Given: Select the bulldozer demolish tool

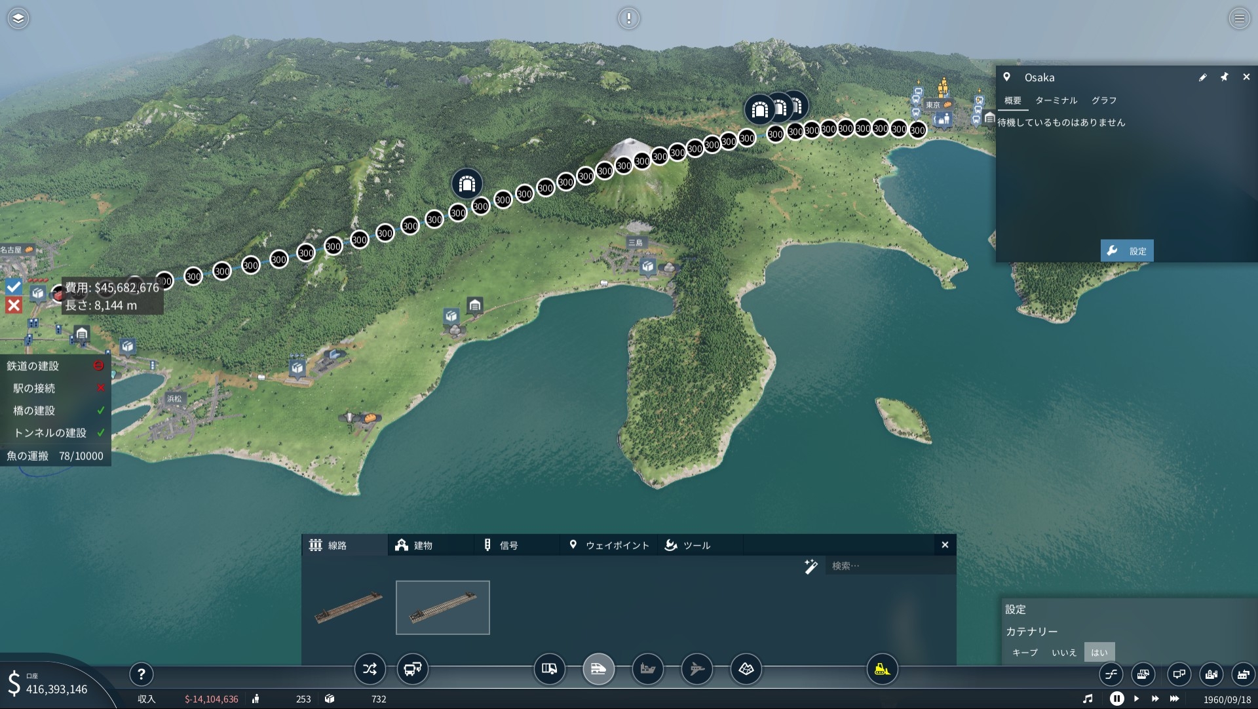Looking at the screenshot, I should [882, 669].
